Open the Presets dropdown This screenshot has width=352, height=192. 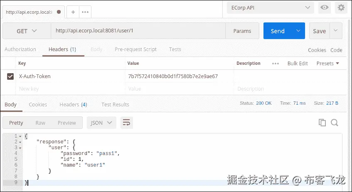tap(327, 64)
